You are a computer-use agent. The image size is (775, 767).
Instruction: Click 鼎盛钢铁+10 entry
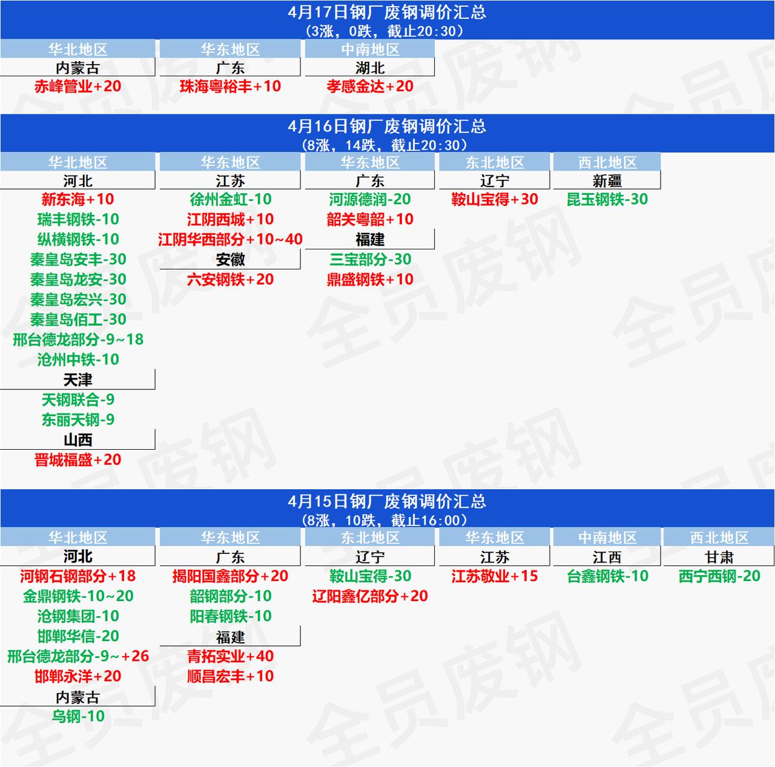tap(370, 279)
